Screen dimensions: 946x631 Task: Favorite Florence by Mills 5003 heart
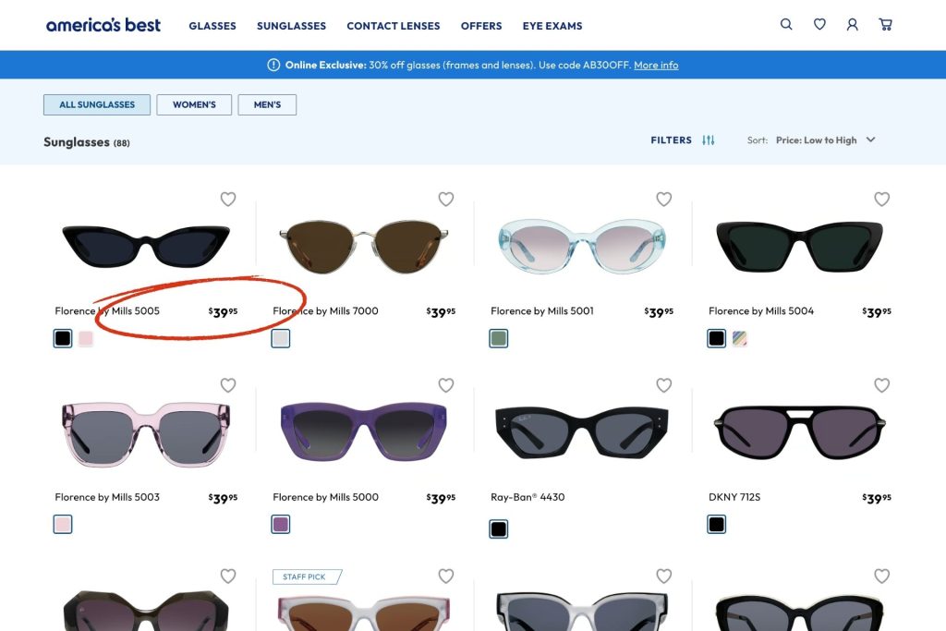[228, 385]
